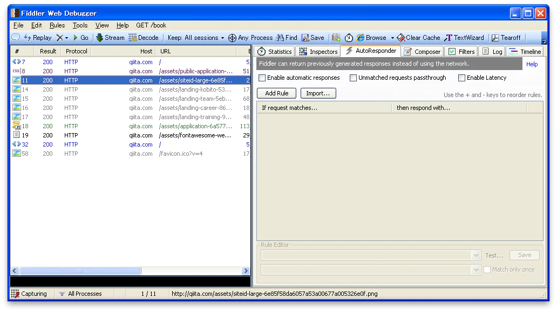The height and width of the screenshot is (312, 557).
Task: Open the Rules menu
Action: (x=57, y=25)
